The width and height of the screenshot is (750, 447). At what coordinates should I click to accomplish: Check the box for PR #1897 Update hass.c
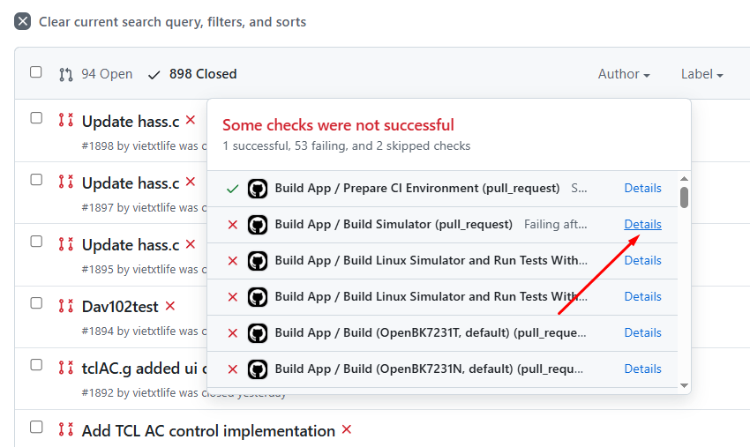click(x=36, y=180)
